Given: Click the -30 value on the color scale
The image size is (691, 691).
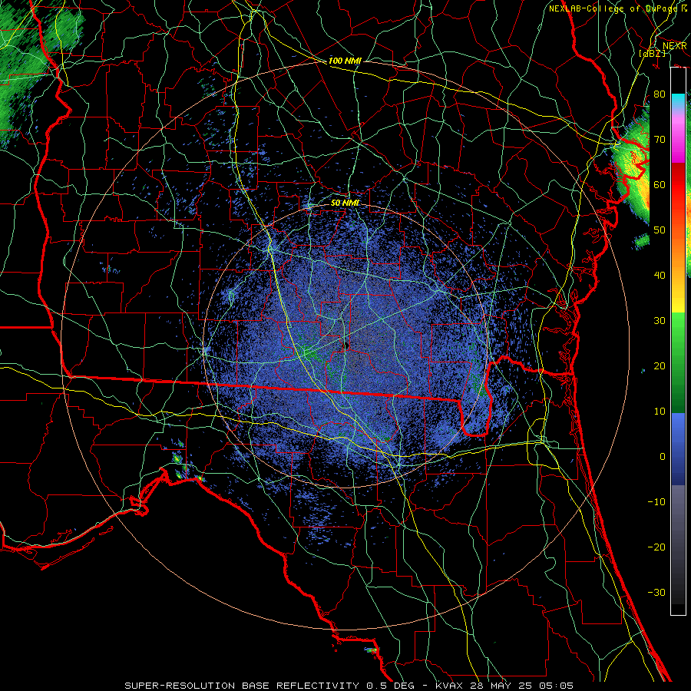Looking at the screenshot, I should 656,592.
